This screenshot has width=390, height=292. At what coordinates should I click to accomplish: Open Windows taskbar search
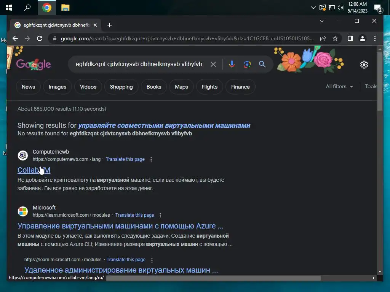27,8
